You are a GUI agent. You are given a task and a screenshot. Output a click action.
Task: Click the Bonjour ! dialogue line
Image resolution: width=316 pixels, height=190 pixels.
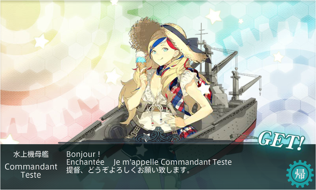pos(83,154)
